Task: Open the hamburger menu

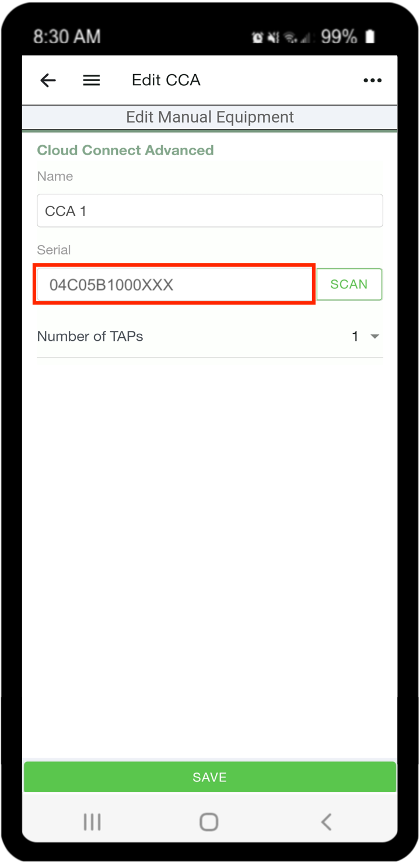Action: click(92, 81)
